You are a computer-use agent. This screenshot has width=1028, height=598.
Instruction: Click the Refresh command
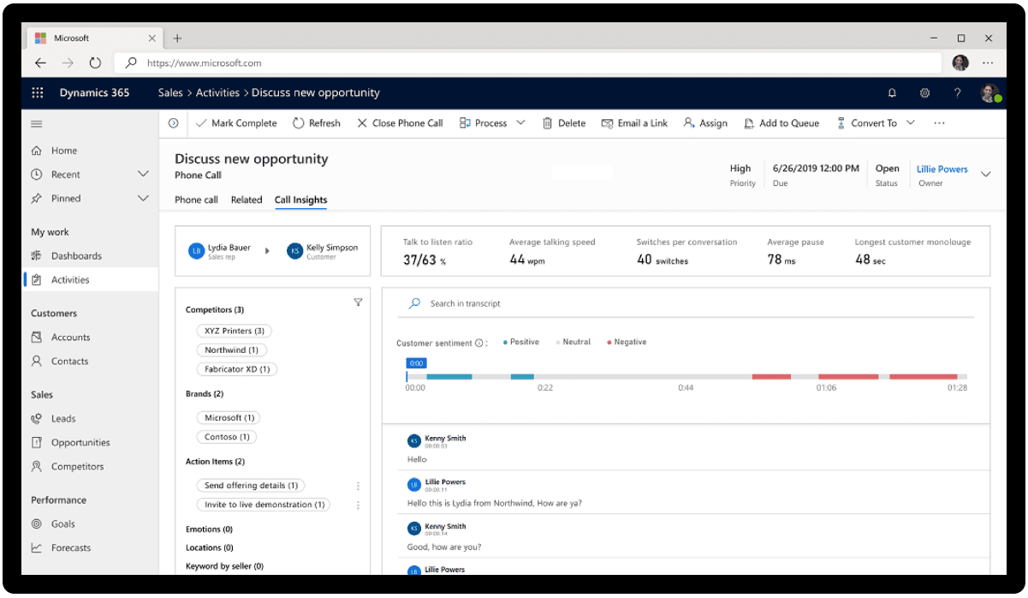coord(317,123)
